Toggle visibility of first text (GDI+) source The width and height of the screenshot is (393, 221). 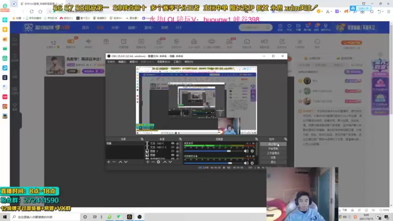coord(172,143)
